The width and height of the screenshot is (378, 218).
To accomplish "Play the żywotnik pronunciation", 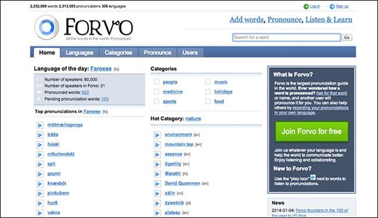I will tap(157, 203).
